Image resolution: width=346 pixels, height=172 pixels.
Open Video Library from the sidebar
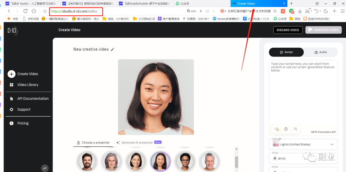[28, 85]
